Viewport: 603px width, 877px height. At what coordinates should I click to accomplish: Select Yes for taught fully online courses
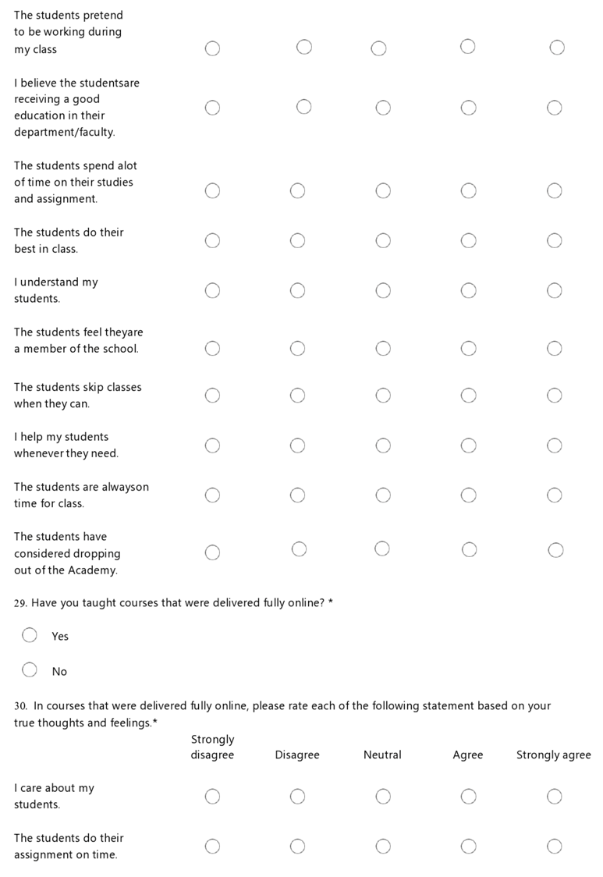30,635
